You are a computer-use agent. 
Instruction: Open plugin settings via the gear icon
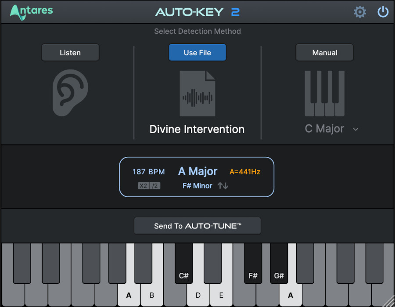tap(360, 11)
